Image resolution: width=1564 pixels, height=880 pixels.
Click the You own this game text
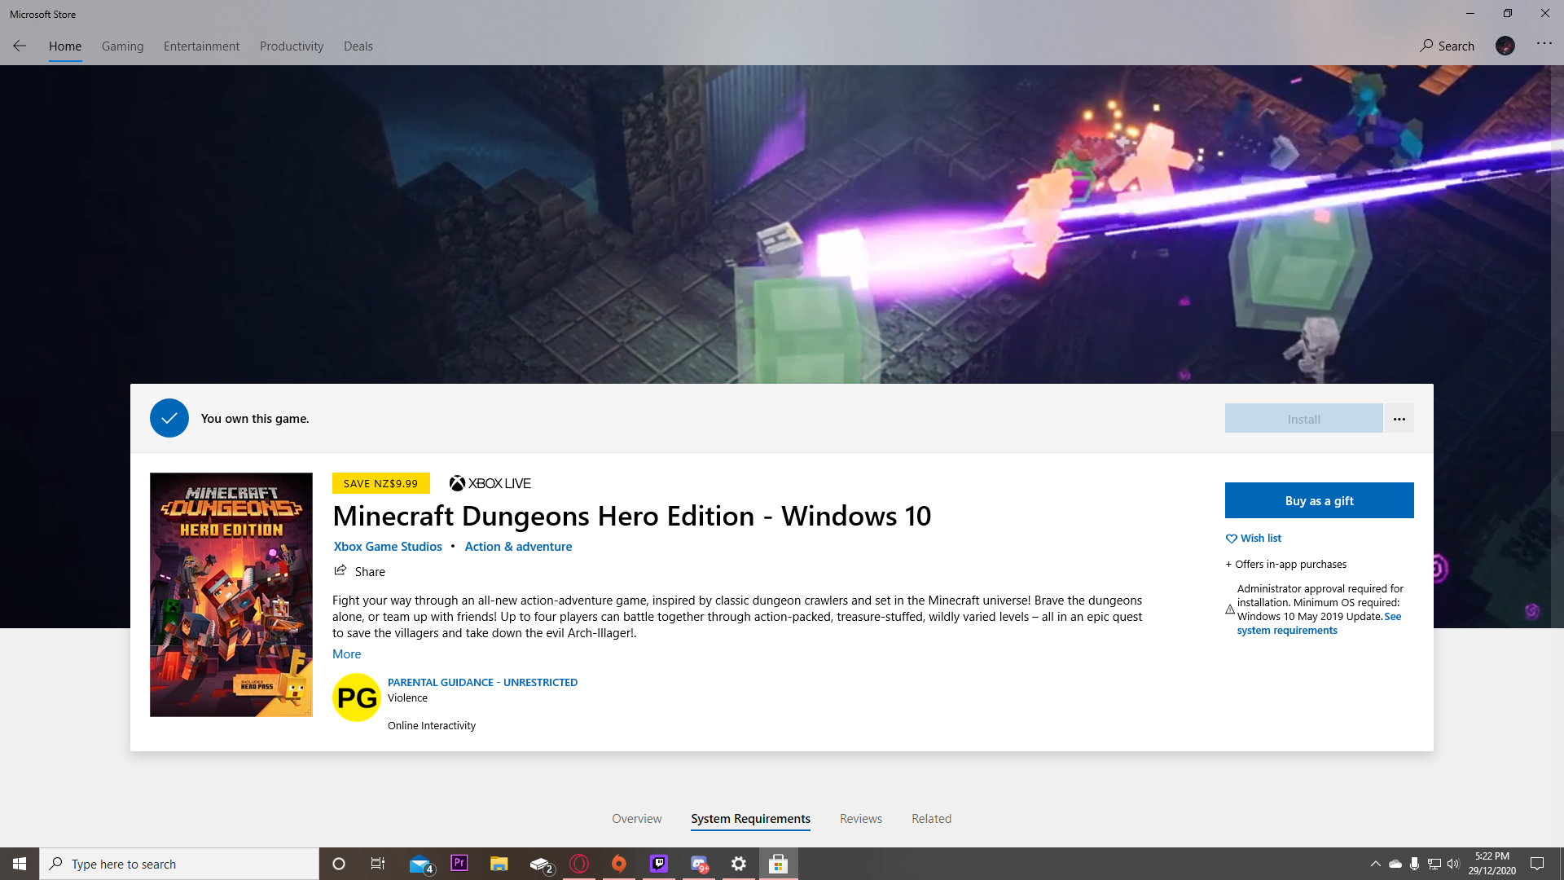click(x=255, y=419)
